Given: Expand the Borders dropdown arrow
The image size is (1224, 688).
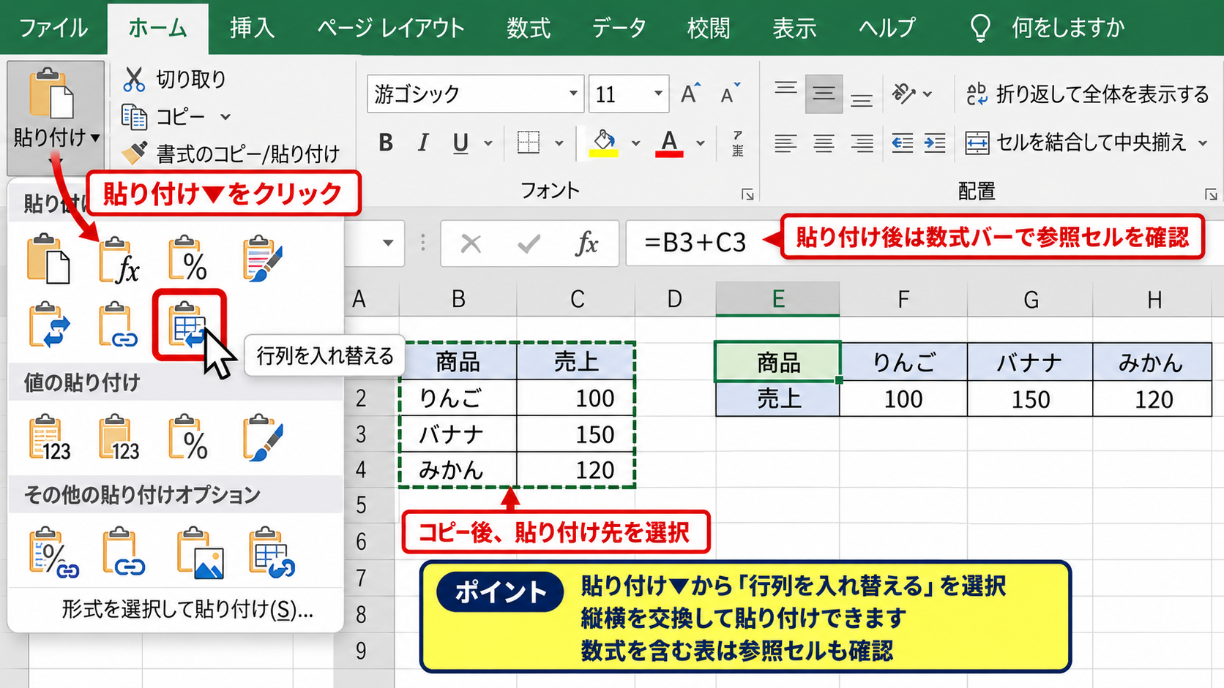Looking at the screenshot, I should pyautogui.click(x=559, y=143).
